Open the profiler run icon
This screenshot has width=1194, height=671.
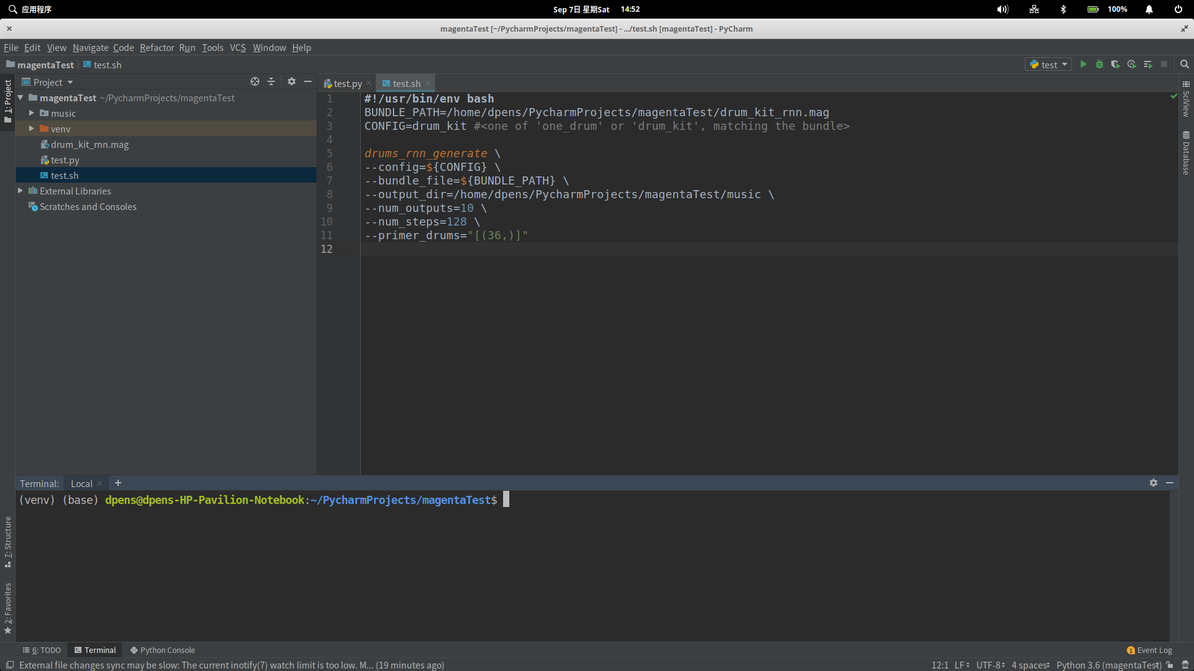[1132, 65]
